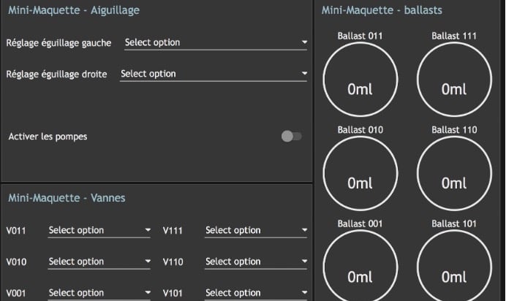Screen dimensions: 506x301
Task: Expand the V001 valve dropdown
Action: click(99, 293)
